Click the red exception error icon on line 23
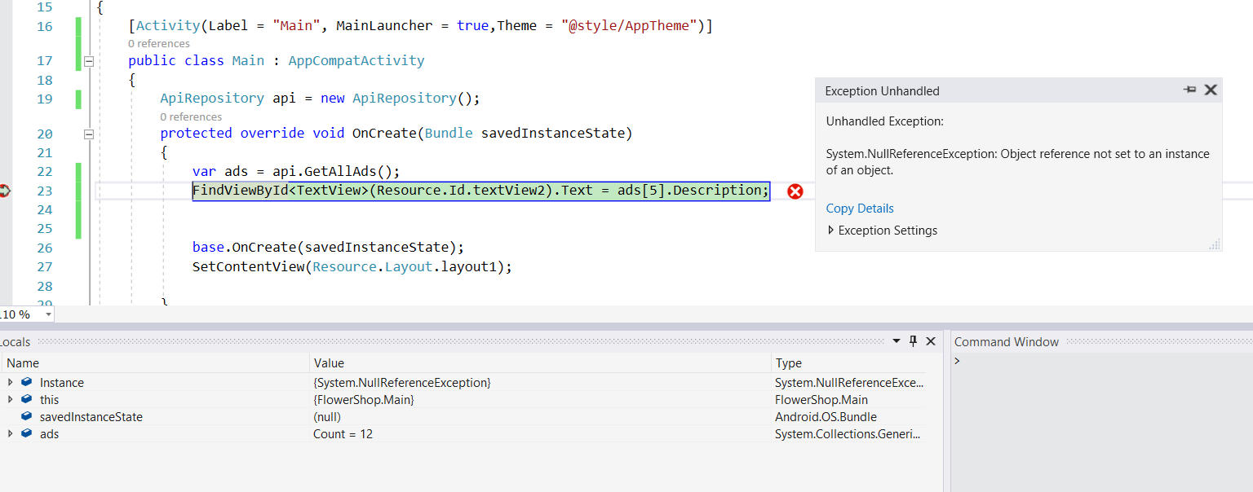The image size is (1253, 492). click(795, 191)
